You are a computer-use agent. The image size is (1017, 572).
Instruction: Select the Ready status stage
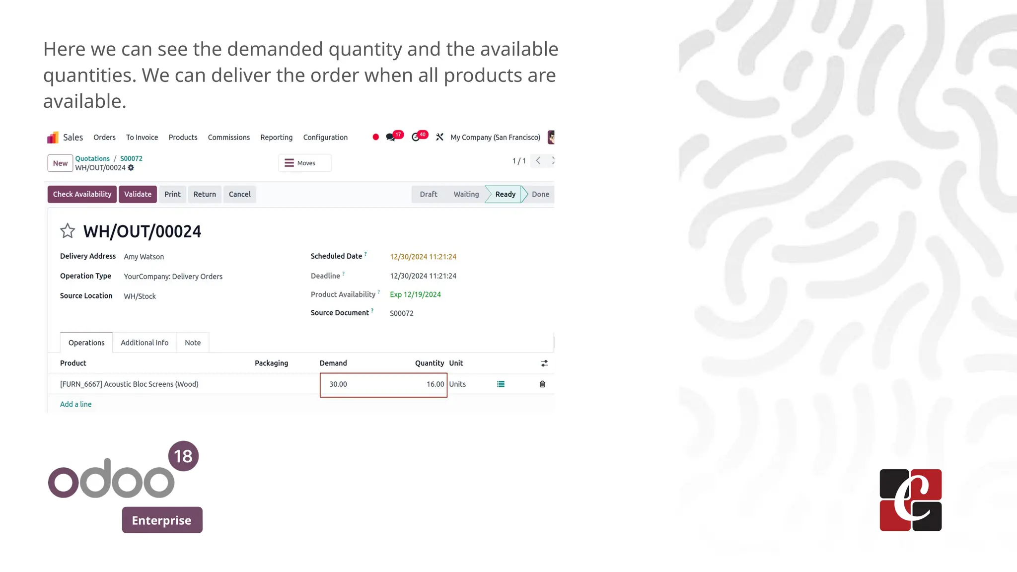tap(505, 195)
